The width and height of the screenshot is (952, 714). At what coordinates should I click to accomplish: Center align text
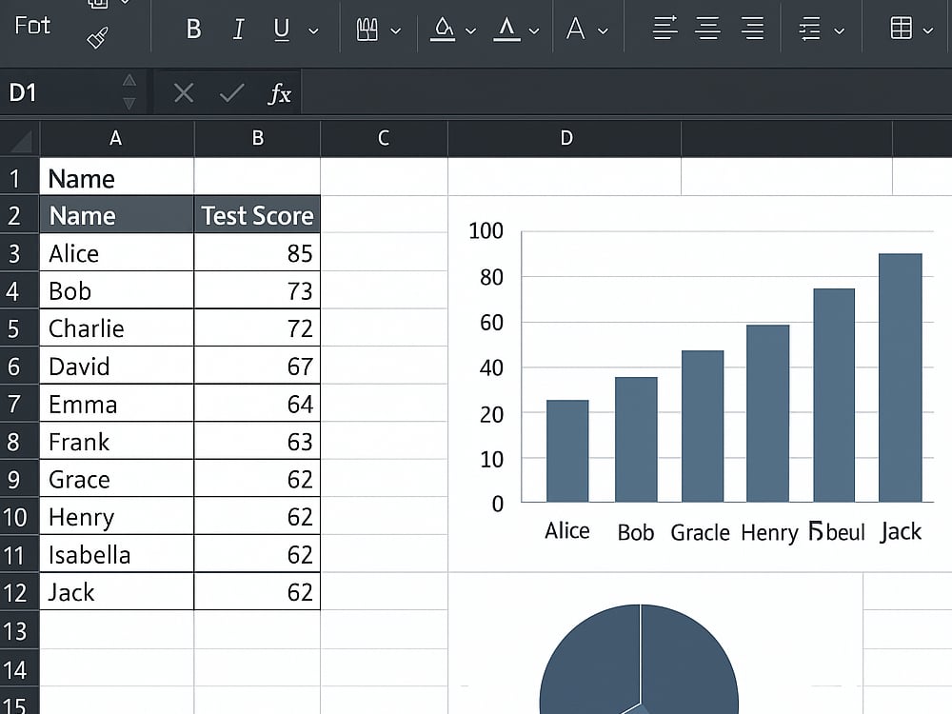tap(708, 29)
